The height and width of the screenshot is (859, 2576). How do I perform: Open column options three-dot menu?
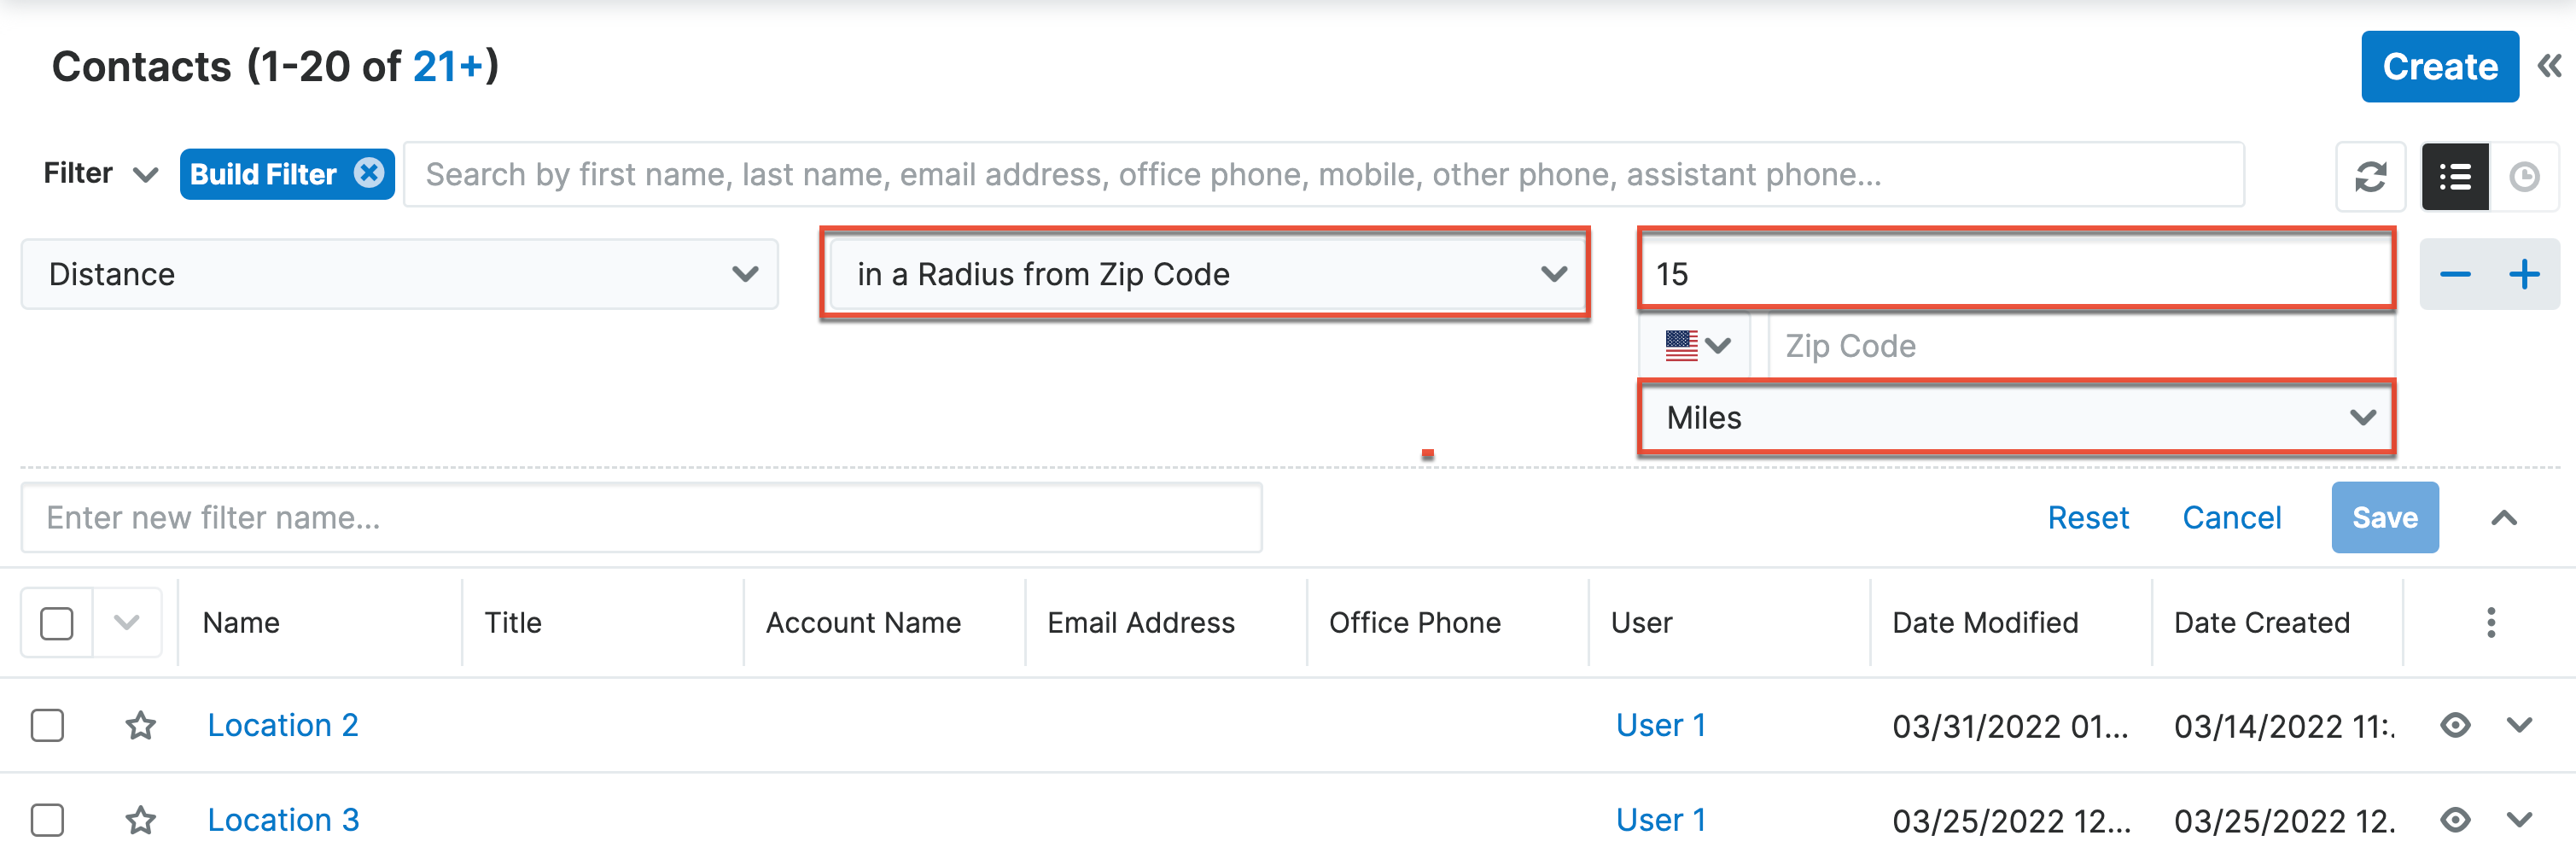[2490, 623]
